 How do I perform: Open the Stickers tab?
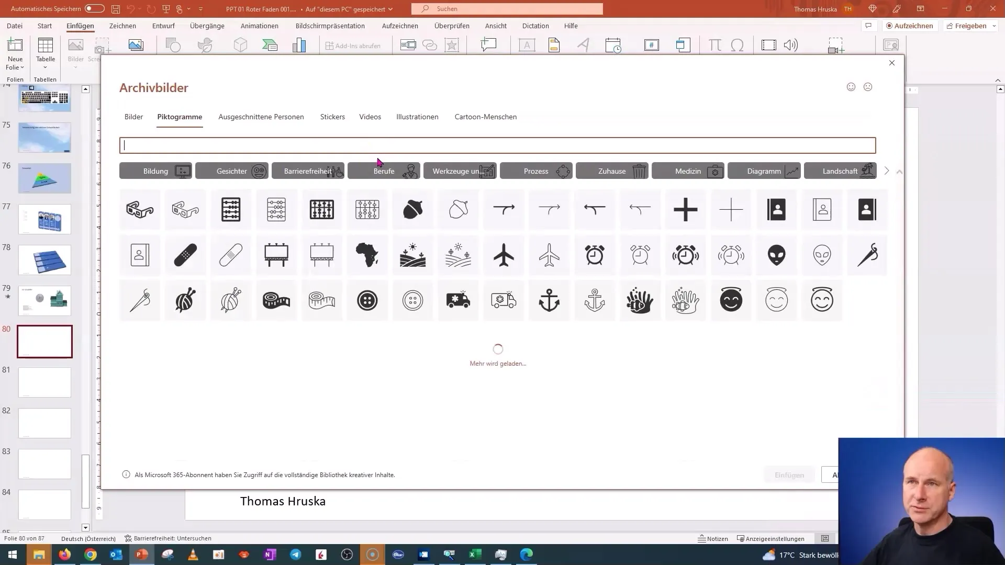(332, 117)
